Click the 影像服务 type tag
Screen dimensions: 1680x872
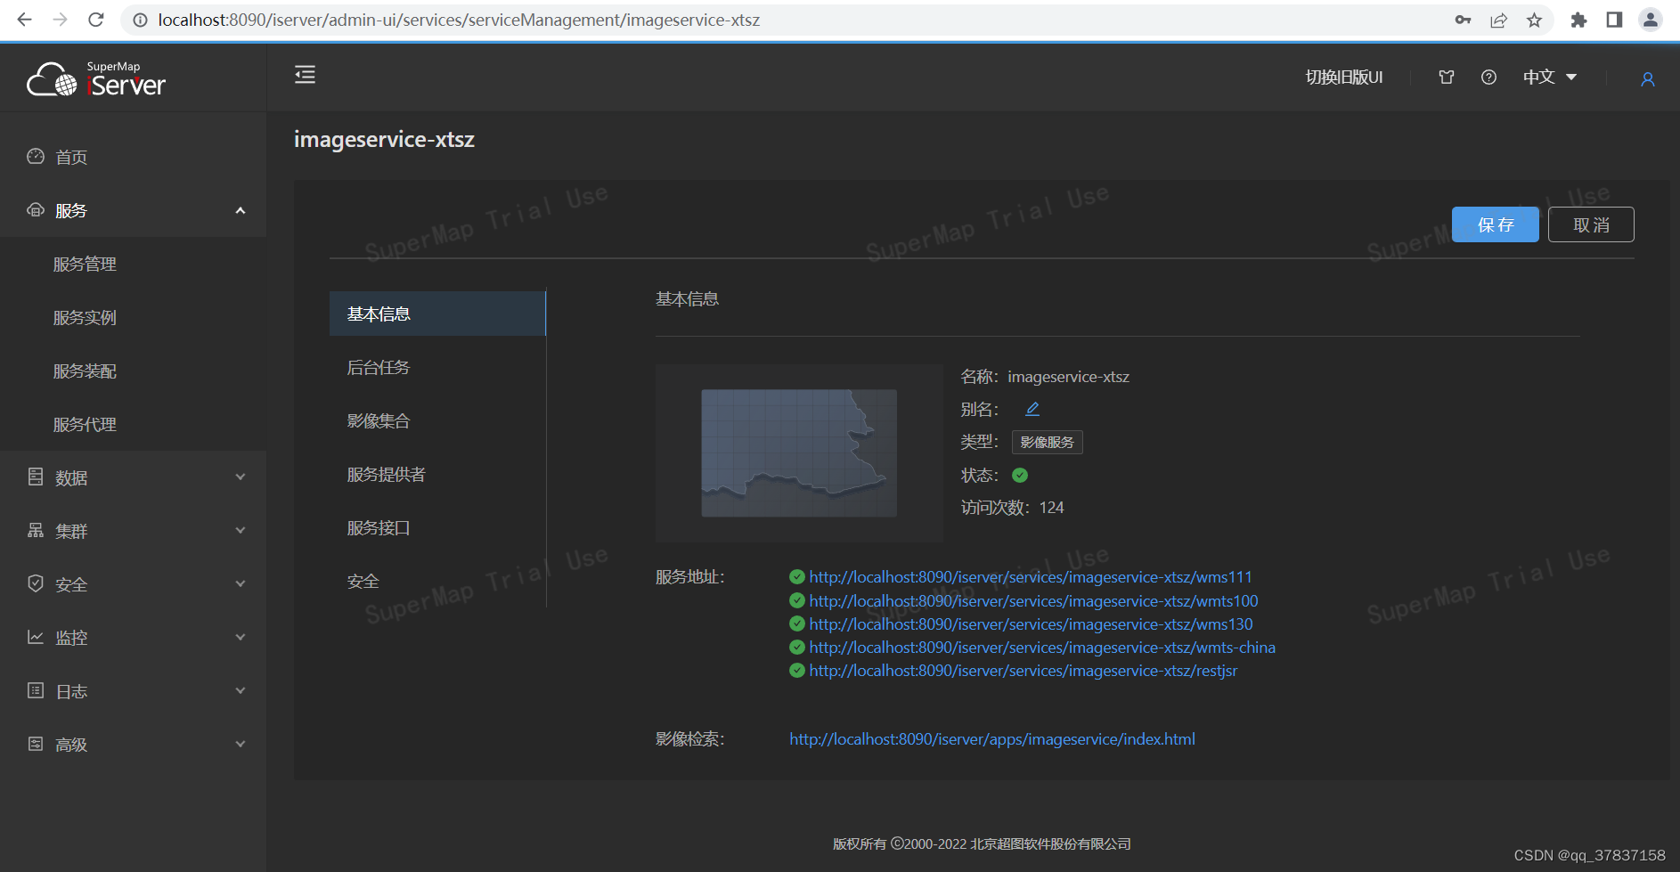click(1047, 442)
